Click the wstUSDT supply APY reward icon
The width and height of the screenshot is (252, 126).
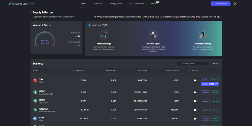[88, 110]
